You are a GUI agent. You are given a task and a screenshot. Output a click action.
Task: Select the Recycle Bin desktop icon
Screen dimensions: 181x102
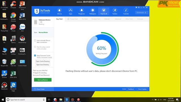[x=5, y=63]
